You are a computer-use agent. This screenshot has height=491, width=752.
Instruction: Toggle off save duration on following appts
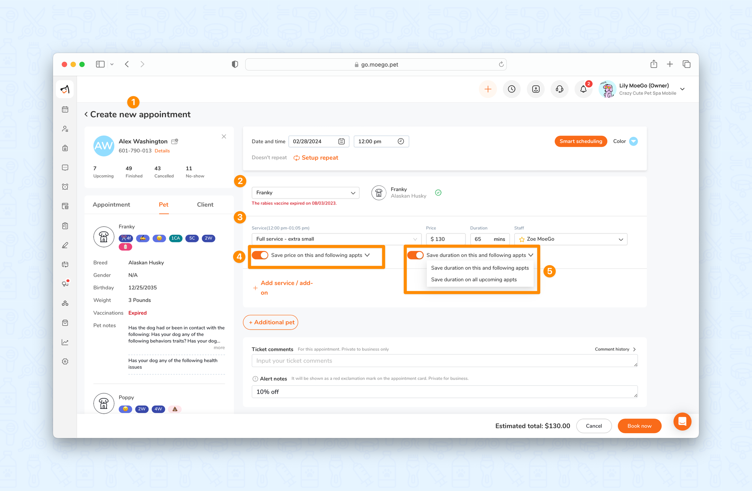415,255
